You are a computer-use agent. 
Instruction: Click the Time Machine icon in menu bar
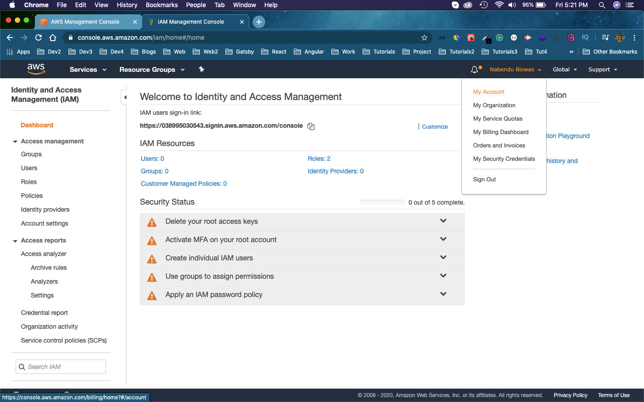(483, 5)
